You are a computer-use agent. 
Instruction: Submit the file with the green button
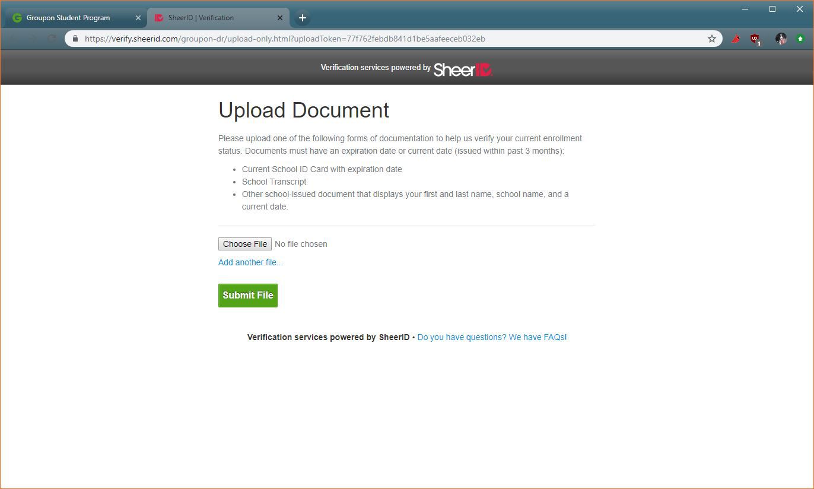[x=248, y=295]
